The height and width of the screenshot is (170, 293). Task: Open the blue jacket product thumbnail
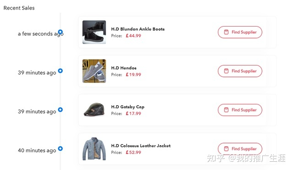pos(94,149)
